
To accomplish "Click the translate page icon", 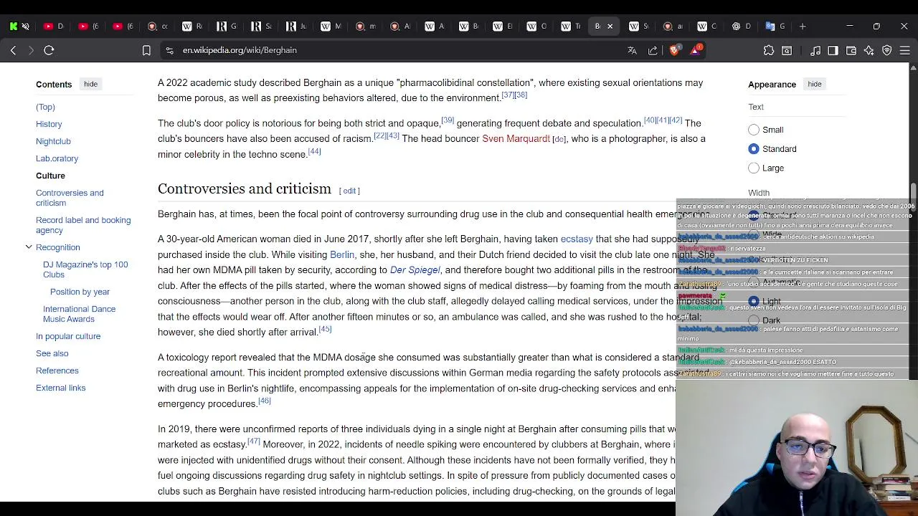I will pos(632,50).
